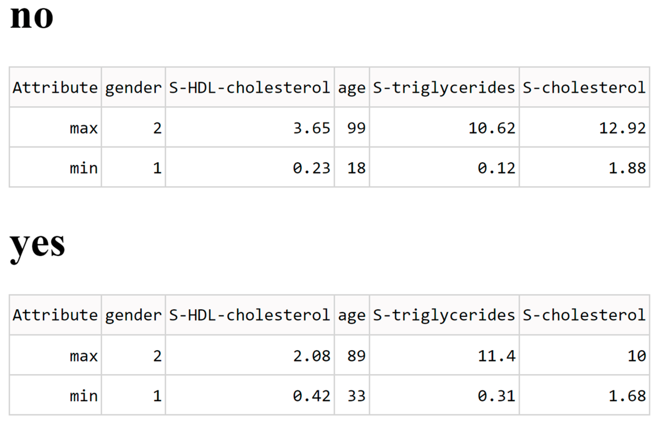This screenshot has width=655, height=424.
Task: Click the 11.4 S-triglycerides max value
Action: 496,356
